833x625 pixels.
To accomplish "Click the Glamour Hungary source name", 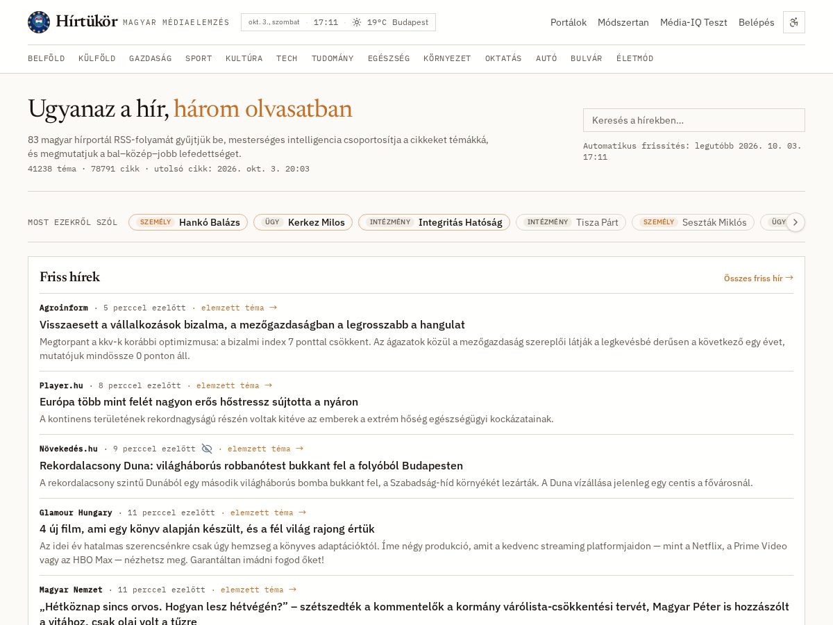I will click(x=76, y=512).
